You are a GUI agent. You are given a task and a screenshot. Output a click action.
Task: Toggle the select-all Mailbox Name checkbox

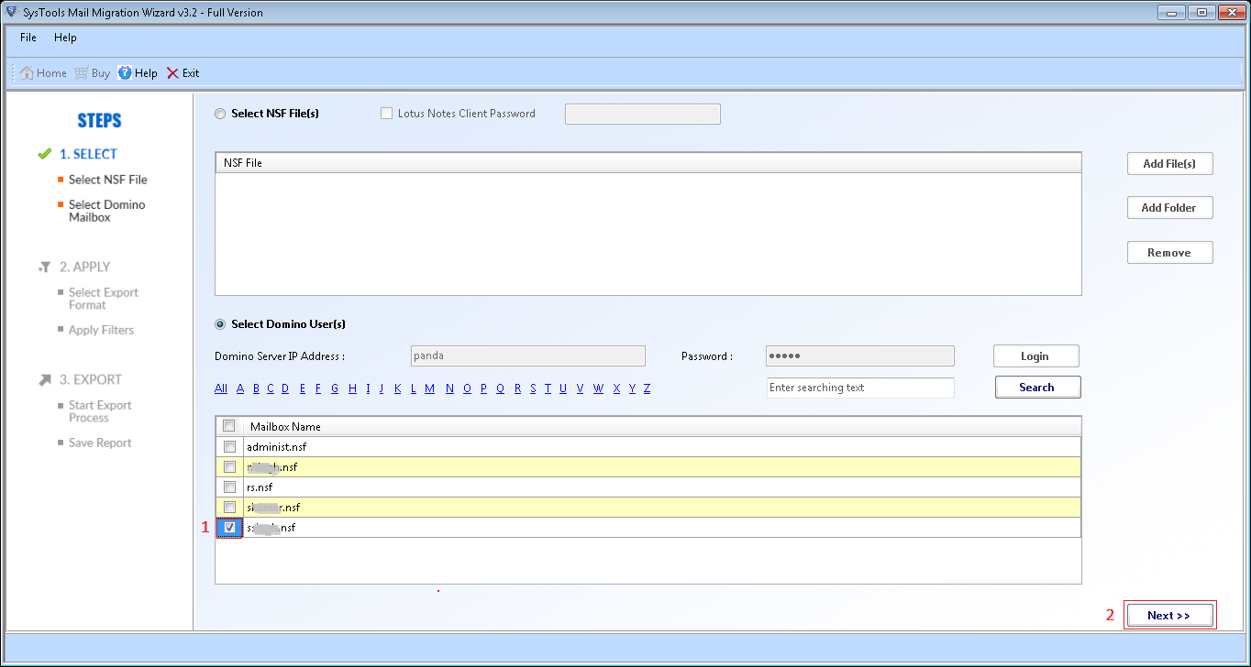point(229,426)
